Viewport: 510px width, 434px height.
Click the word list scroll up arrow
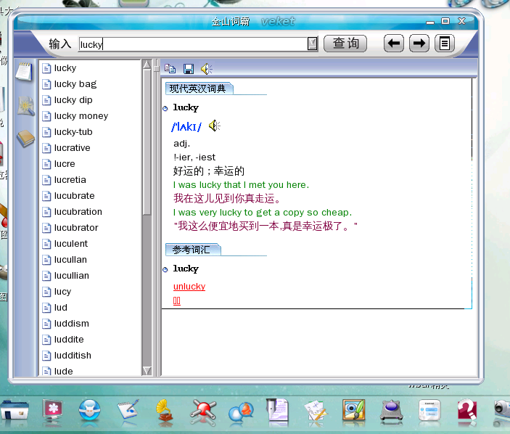coord(147,65)
